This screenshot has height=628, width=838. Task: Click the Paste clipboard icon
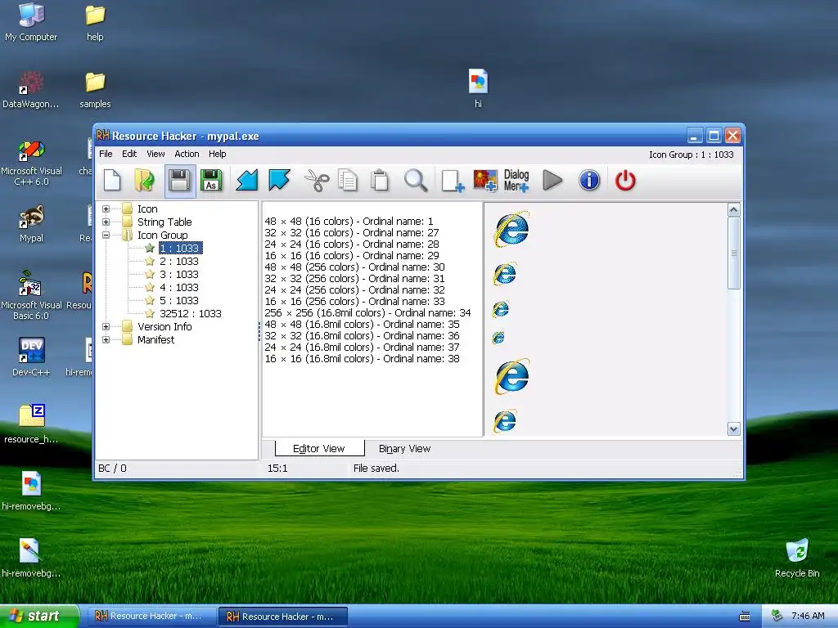coord(380,181)
